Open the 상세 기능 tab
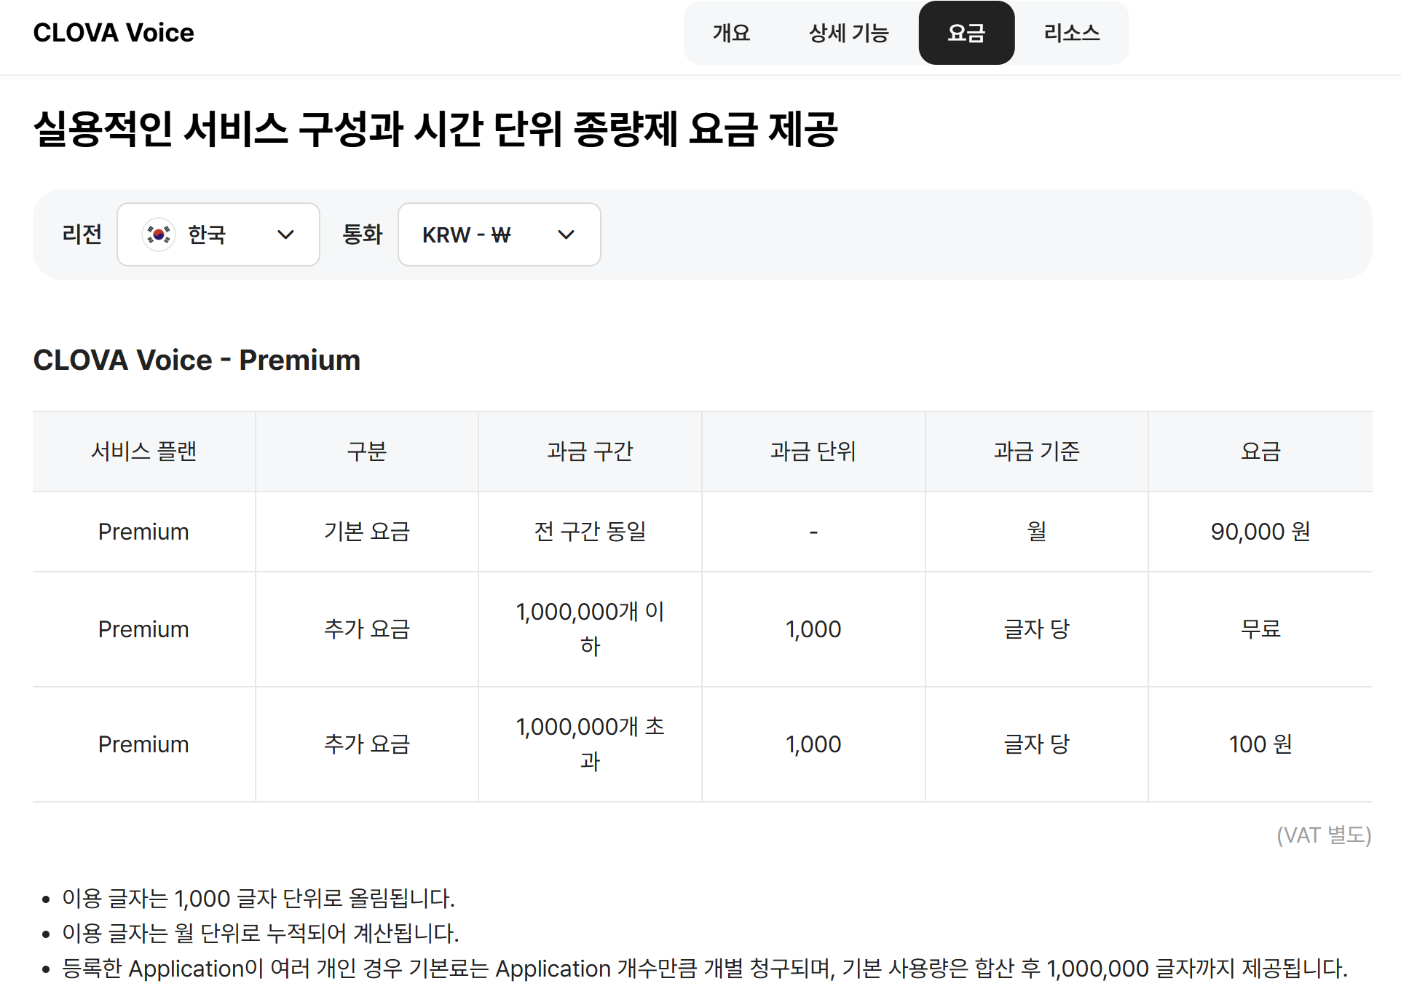Screen dimensions: 1401x1005 click(848, 33)
